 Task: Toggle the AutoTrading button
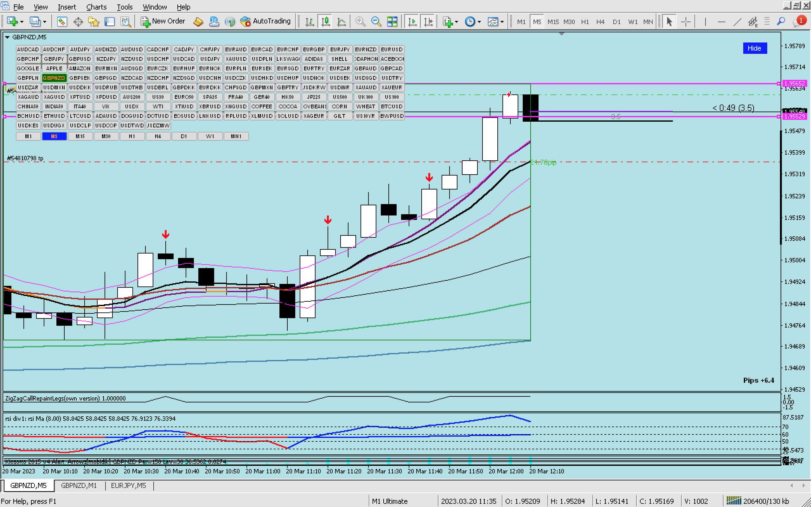click(x=266, y=22)
